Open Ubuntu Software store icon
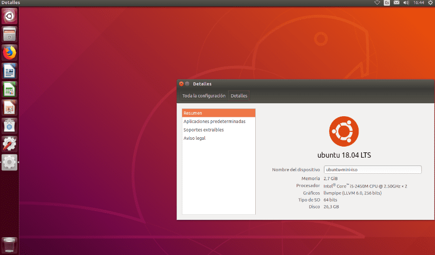 point(9,126)
